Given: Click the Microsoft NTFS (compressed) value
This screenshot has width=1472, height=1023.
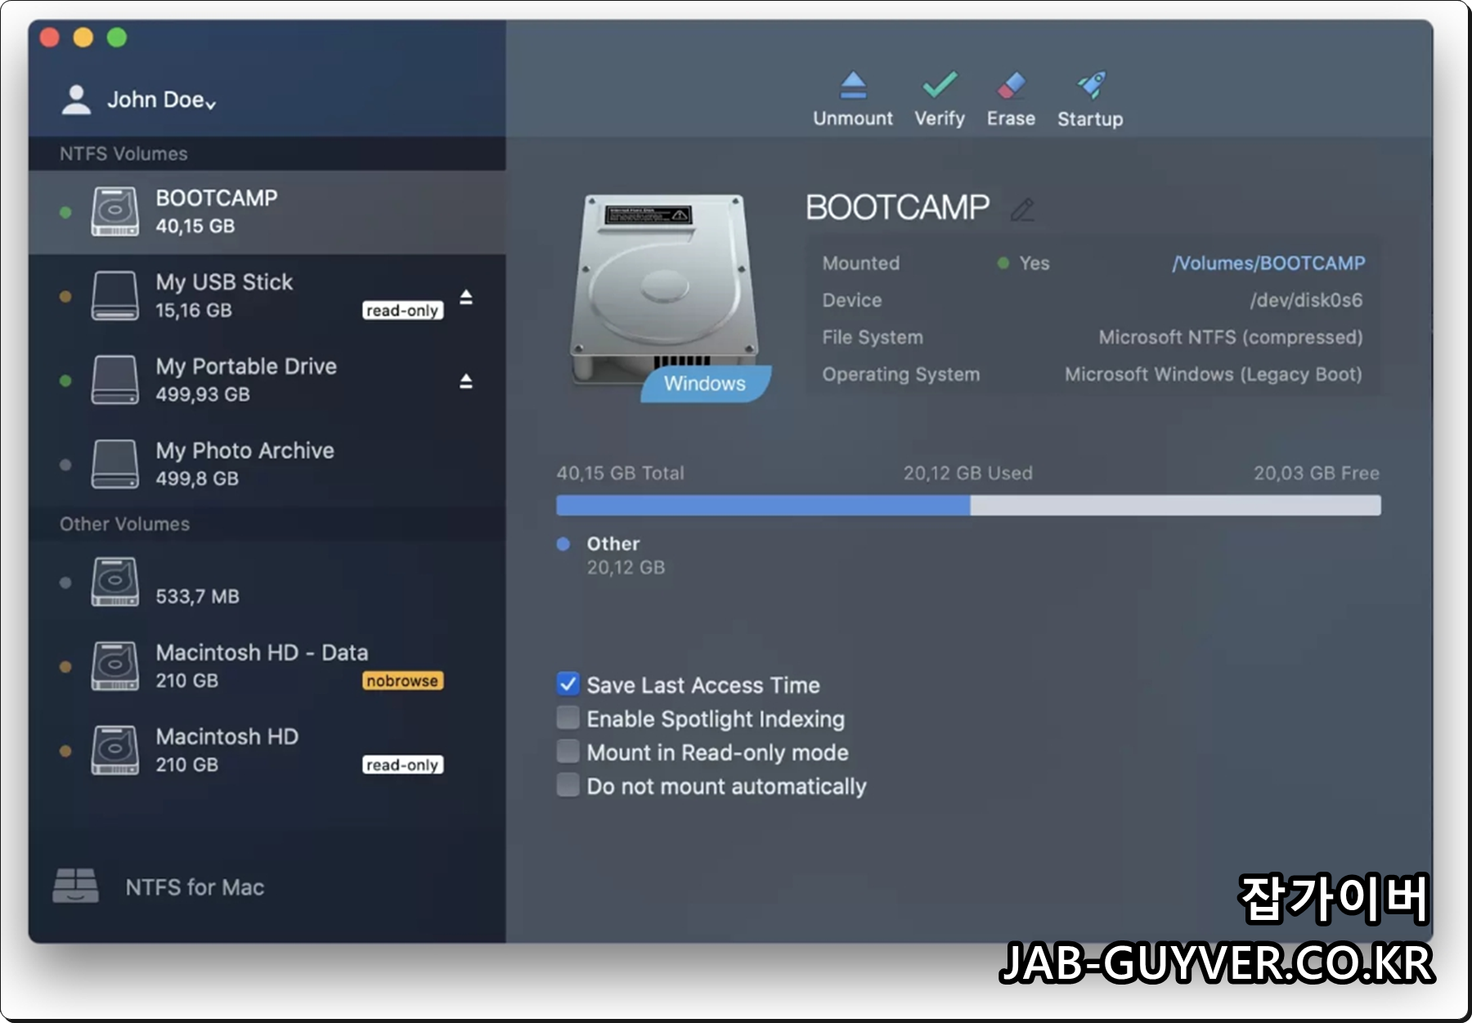Looking at the screenshot, I should pyautogui.click(x=1231, y=337).
